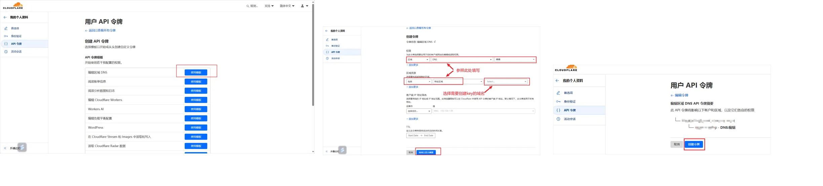This screenshot has height=186, width=823.
Task: Click back arrow beside 我的个人资料 in token summary screenshot
Action: [557, 81]
